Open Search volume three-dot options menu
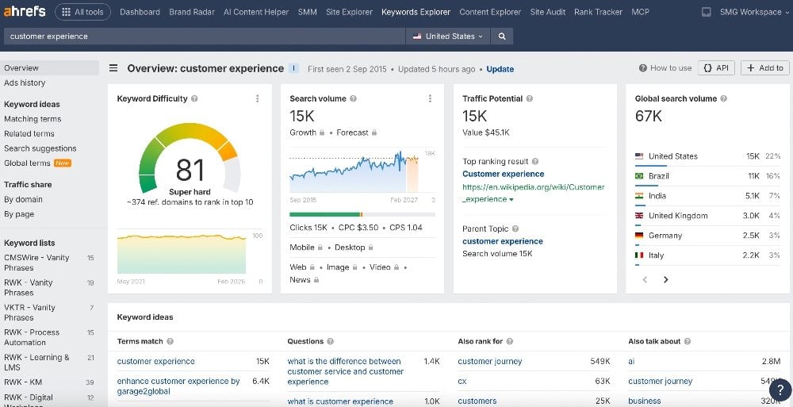The width and height of the screenshot is (793, 407). click(430, 99)
